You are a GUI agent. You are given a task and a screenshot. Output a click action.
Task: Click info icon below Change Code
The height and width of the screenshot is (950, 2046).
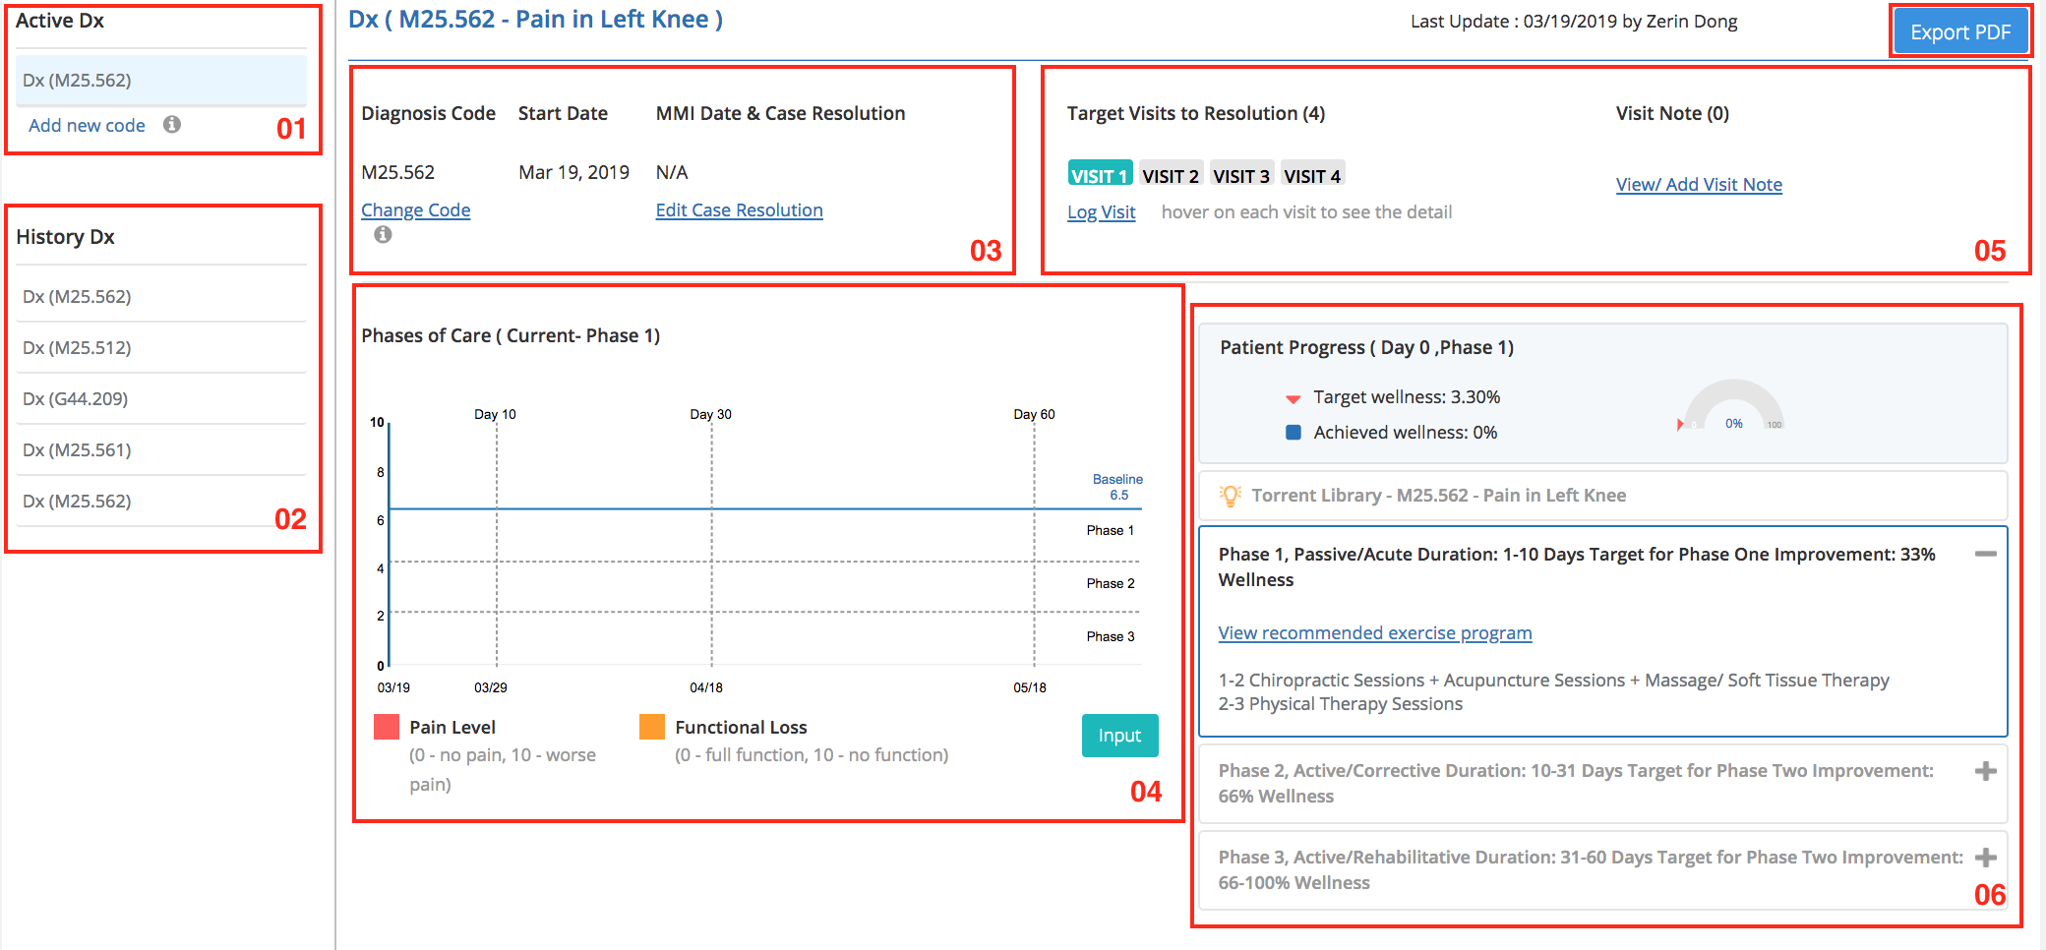pyautogui.click(x=383, y=234)
